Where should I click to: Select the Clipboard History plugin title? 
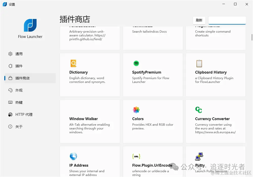pyautogui.click(x=211, y=72)
